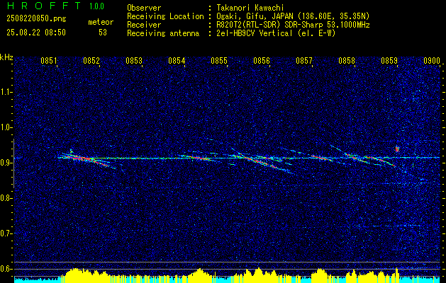This screenshot has width=446, height=283.
Task: Click the isolated red signal spot below 0859
Action: pos(397,149)
